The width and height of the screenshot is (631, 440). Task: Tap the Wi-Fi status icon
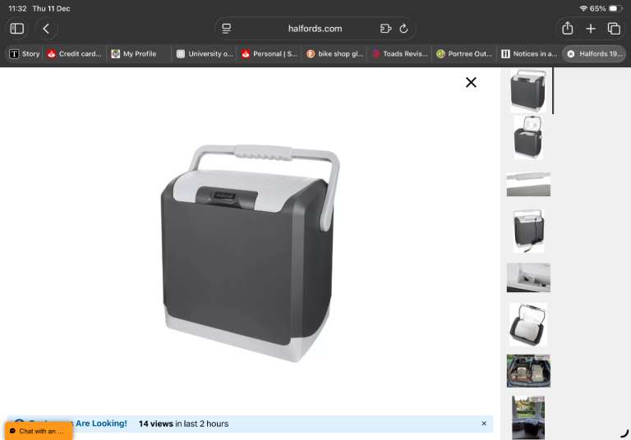583,8
